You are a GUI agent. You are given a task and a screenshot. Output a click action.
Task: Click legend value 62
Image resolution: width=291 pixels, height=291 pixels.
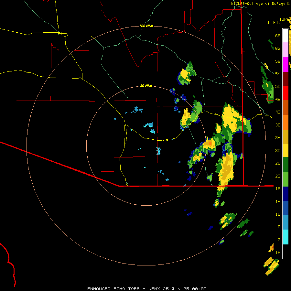tap(278, 48)
